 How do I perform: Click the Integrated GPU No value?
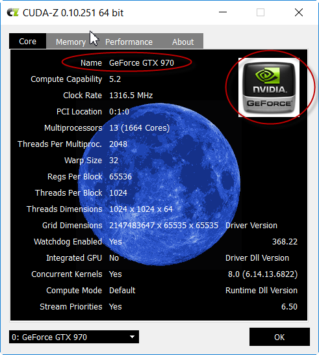(x=114, y=258)
